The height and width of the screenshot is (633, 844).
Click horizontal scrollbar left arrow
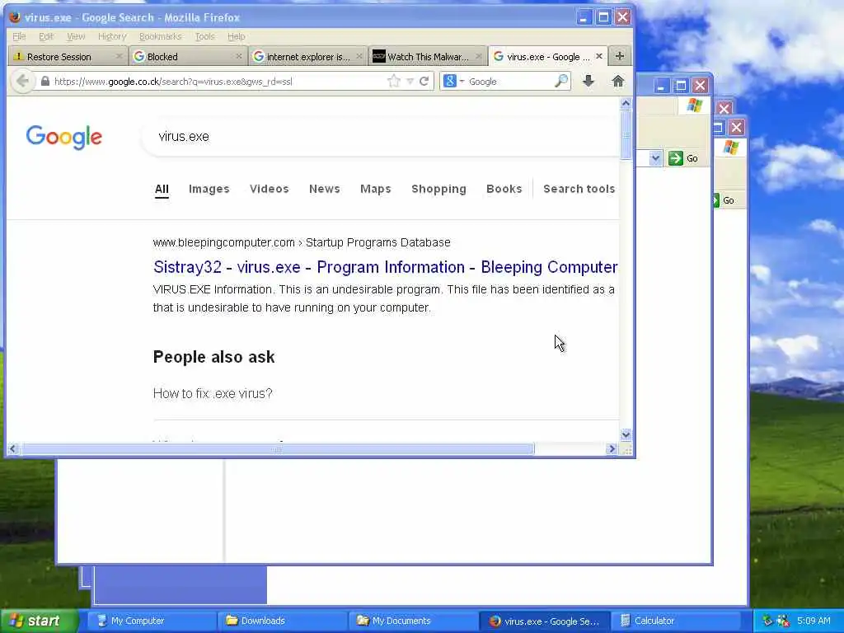[x=13, y=449]
